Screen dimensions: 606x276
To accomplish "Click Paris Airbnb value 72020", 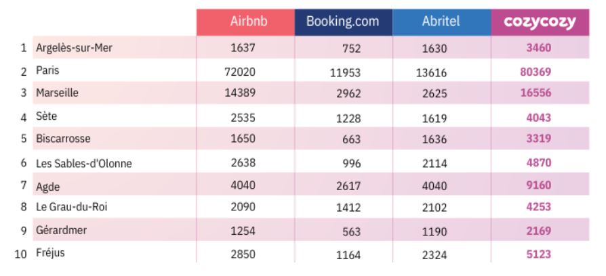I will pyautogui.click(x=239, y=71).
